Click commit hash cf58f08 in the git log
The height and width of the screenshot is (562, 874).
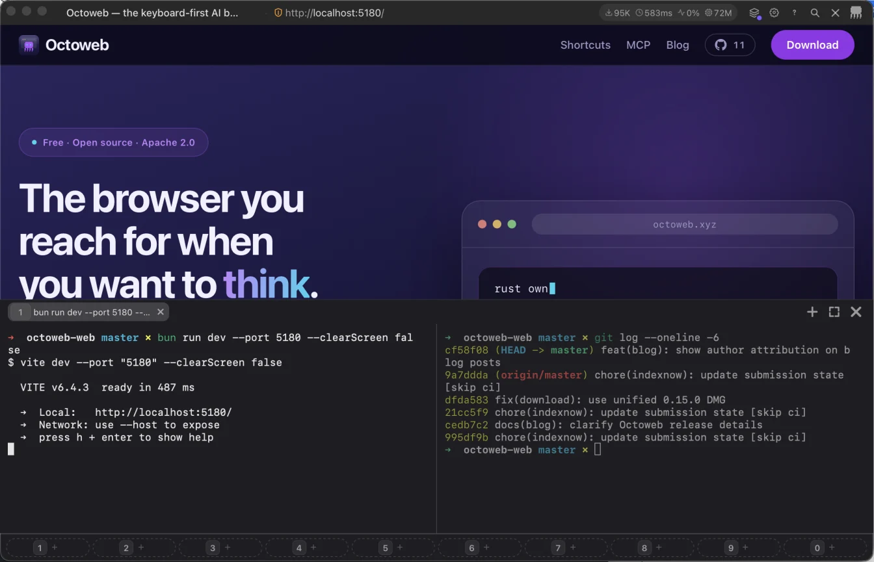point(466,350)
